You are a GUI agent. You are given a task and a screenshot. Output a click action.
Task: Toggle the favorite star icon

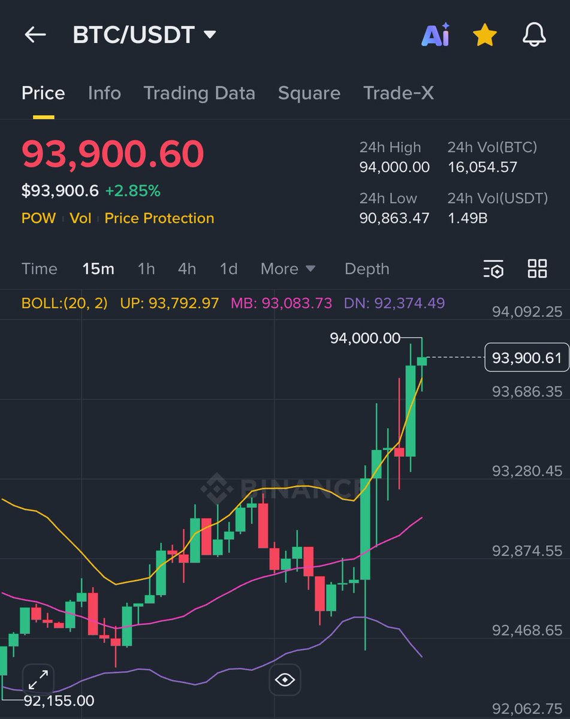[485, 35]
